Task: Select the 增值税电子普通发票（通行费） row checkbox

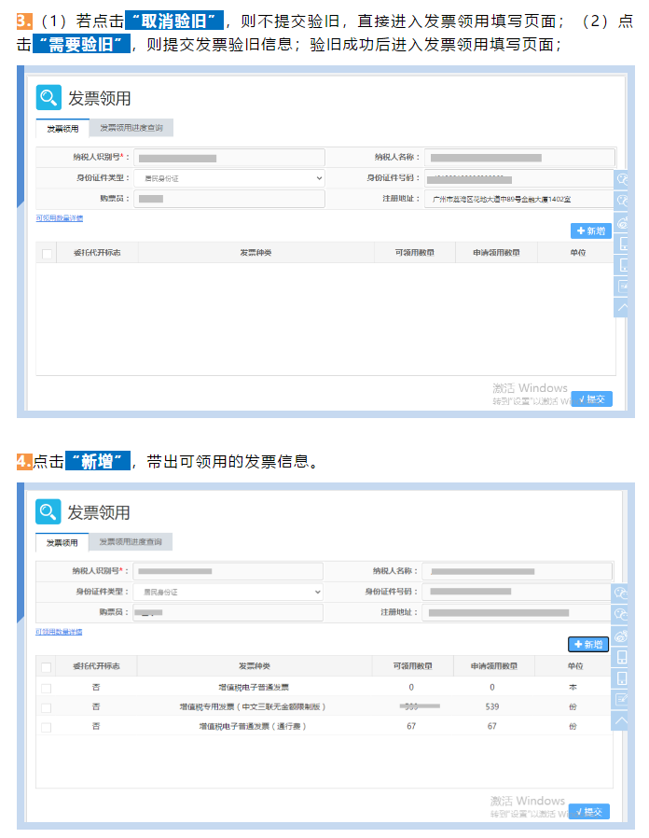Action: click(x=46, y=726)
